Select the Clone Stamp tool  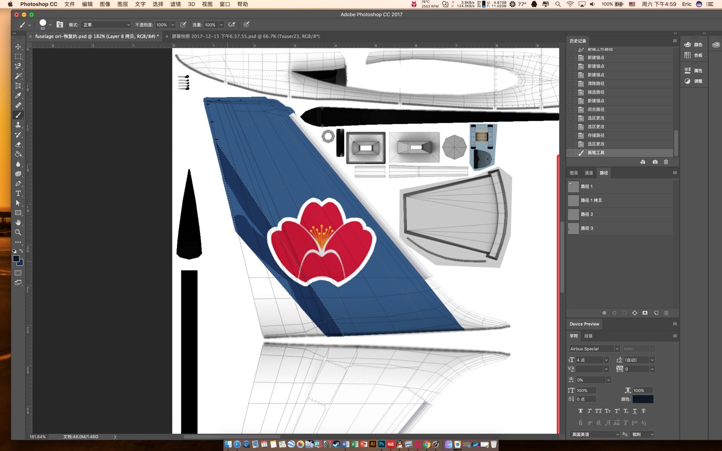(x=18, y=125)
